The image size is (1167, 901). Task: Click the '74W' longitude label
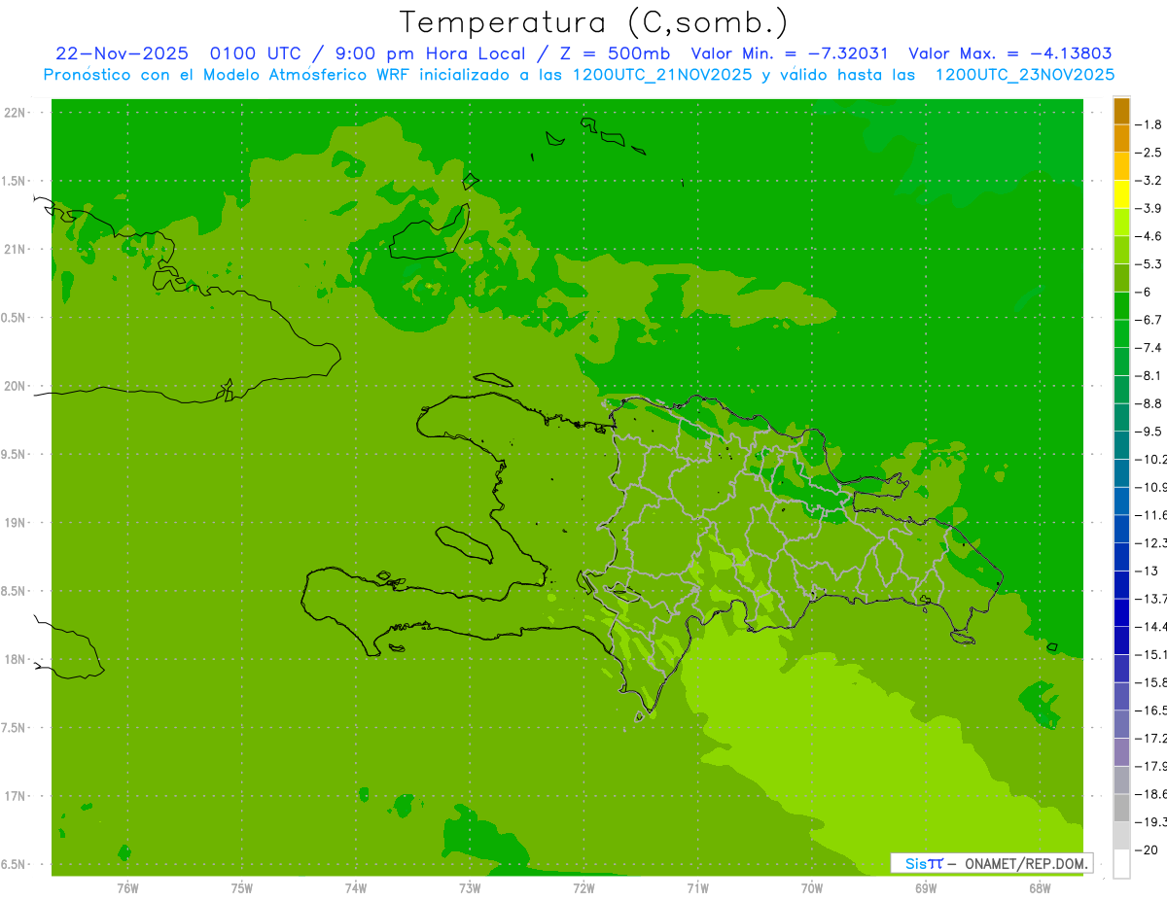pyautogui.click(x=355, y=888)
